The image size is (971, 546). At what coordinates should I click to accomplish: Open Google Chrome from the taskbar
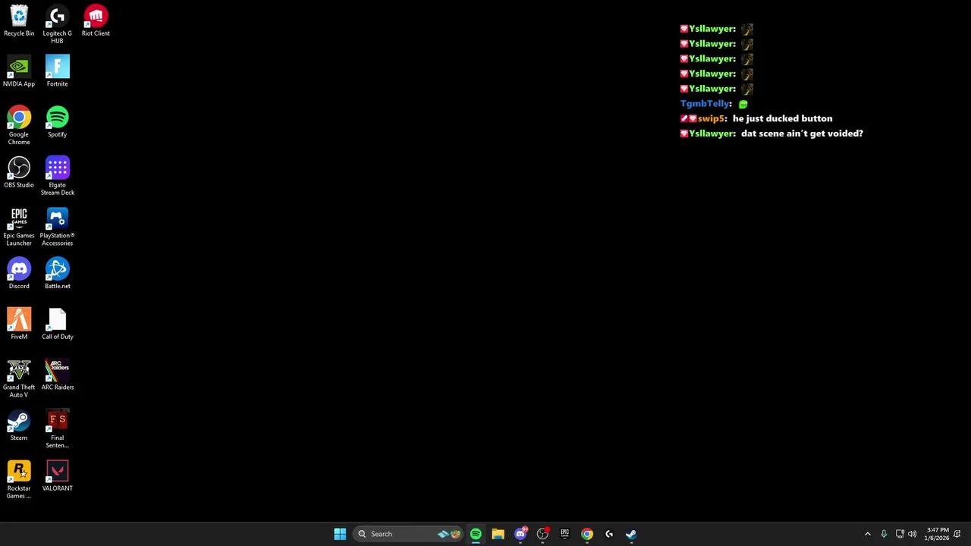click(587, 534)
